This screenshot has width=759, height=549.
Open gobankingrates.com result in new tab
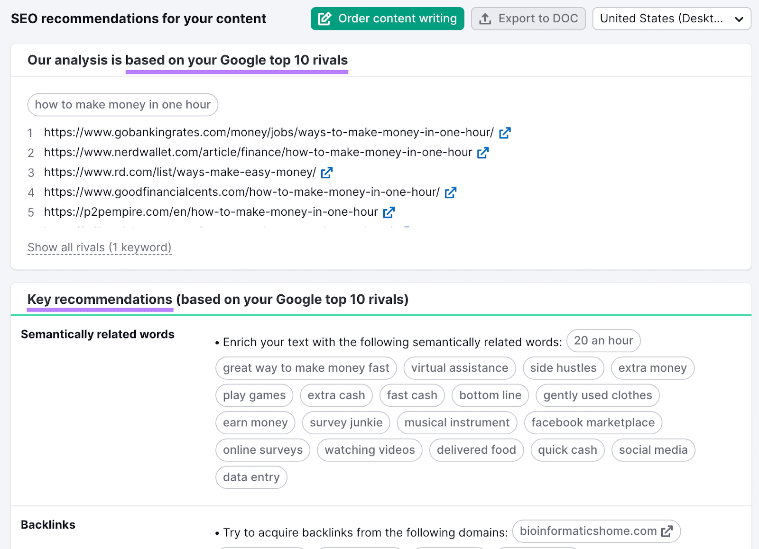[505, 133]
